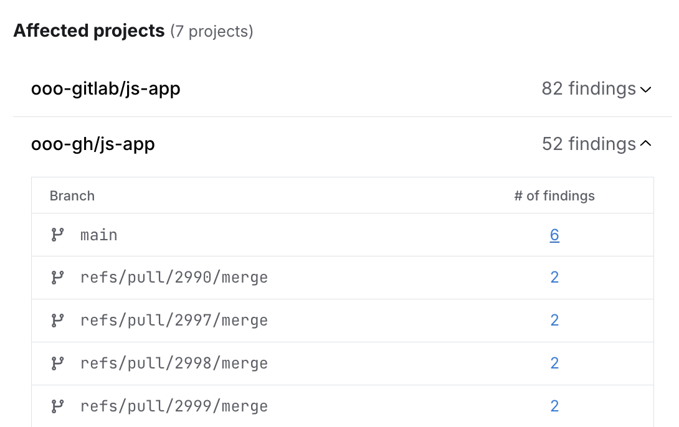Open findings count for refs/pull/2999/merge
Viewport: 679px width, 427px height.
(x=554, y=406)
